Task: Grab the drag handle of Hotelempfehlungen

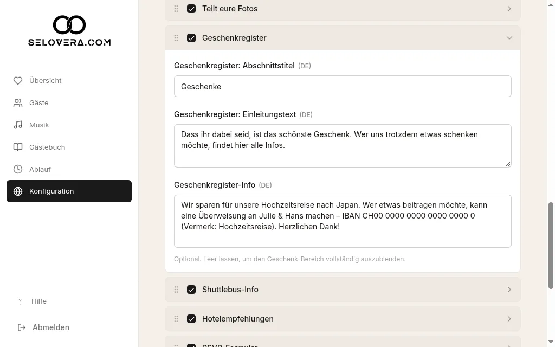Action: 176,319
